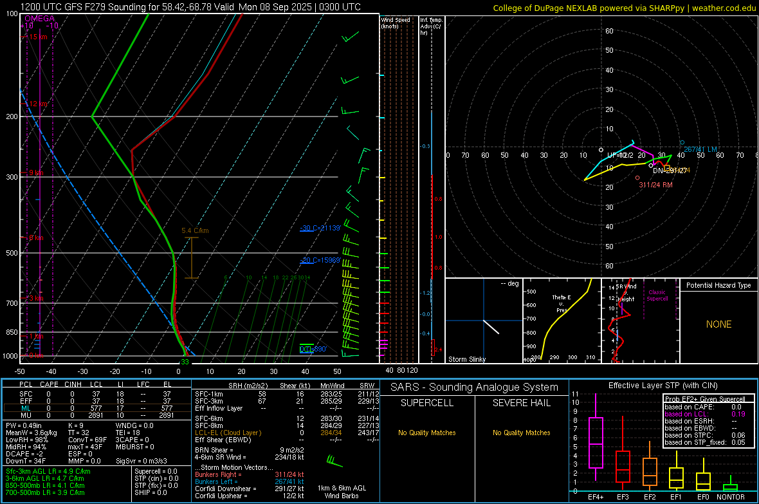Click the Supercell = 0.0 parameter
The image size is (759, 504).
pyautogui.click(x=156, y=471)
